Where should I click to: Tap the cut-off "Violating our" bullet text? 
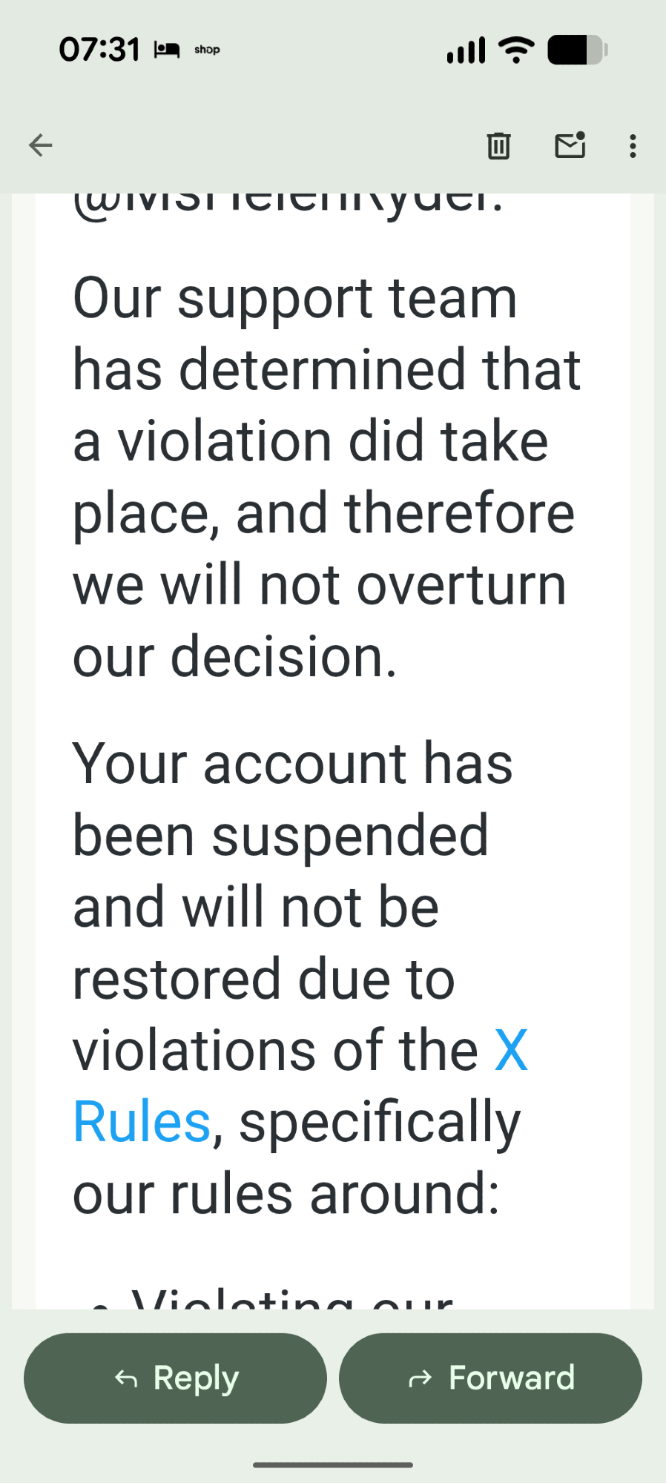coord(291,1299)
